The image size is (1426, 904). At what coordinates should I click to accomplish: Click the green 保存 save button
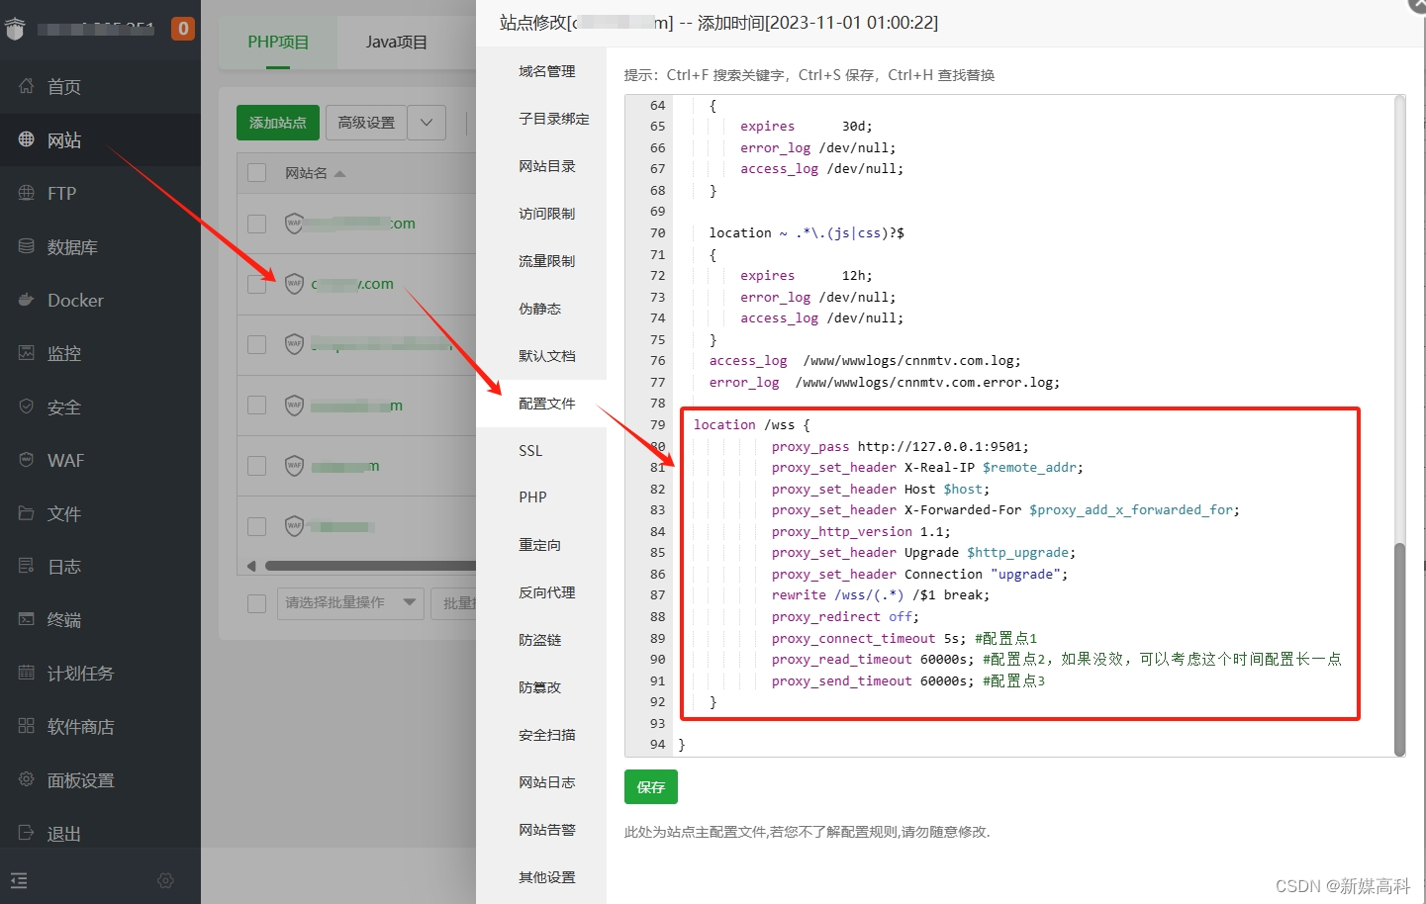[x=650, y=786]
